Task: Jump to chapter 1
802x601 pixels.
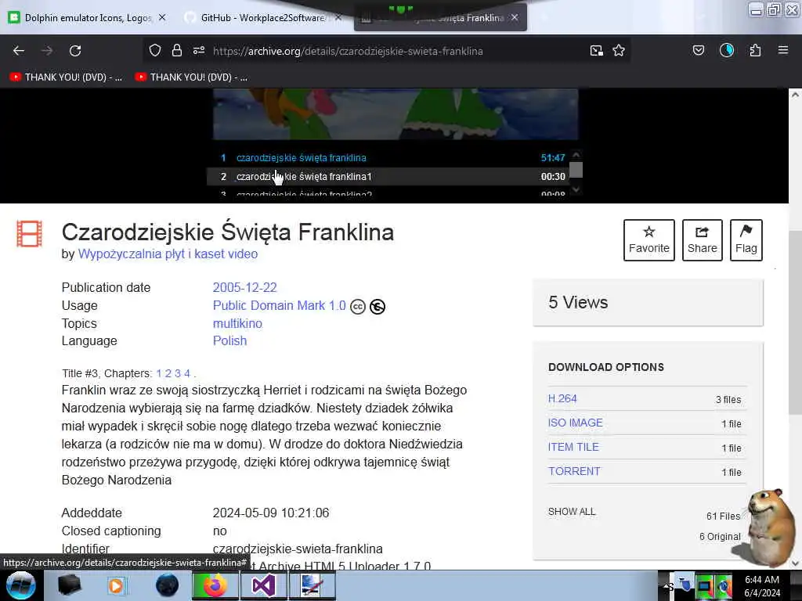Action: pos(159,373)
